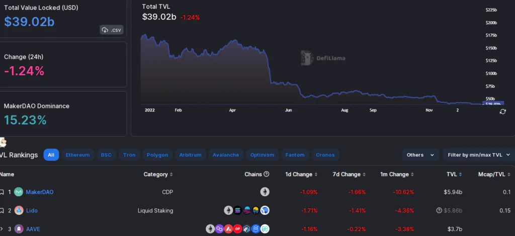The height and width of the screenshot is (236, 515).
Task: Click the Name column header
Action: click(7, 174)
